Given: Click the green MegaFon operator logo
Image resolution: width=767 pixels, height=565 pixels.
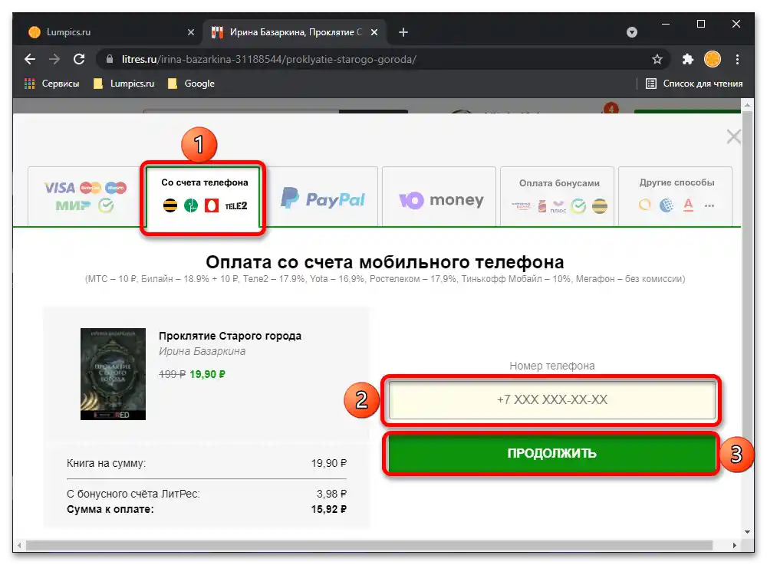Looking at the screenshot, I should pos(191,205).
